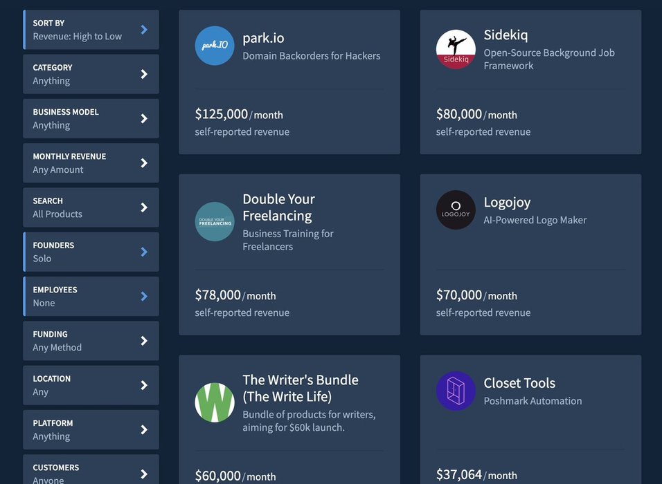Image resolution: width=662 pixels, height=484 pixels.
Task: Open the Monthly Revenue filter label
Action: click(69, 156)
